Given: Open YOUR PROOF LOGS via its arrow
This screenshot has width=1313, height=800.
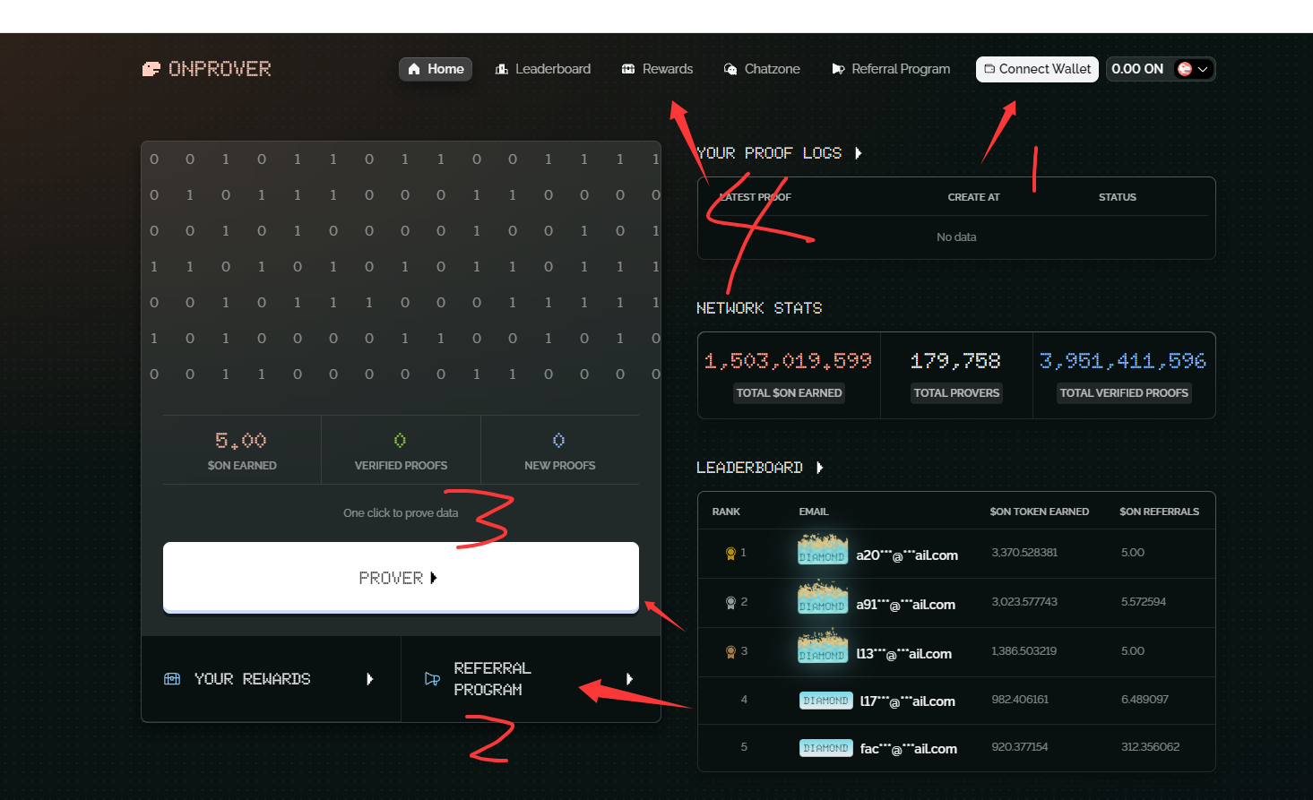Looking at the screenshot, I should click(x=859, y=152).
